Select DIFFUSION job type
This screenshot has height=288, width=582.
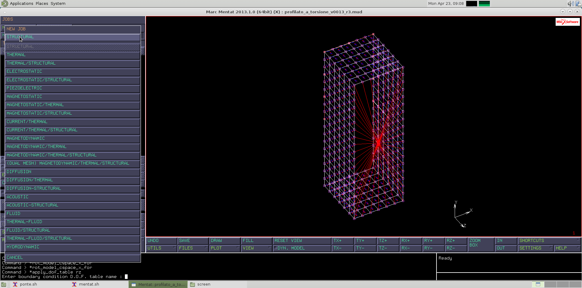[x=72, y=172]
